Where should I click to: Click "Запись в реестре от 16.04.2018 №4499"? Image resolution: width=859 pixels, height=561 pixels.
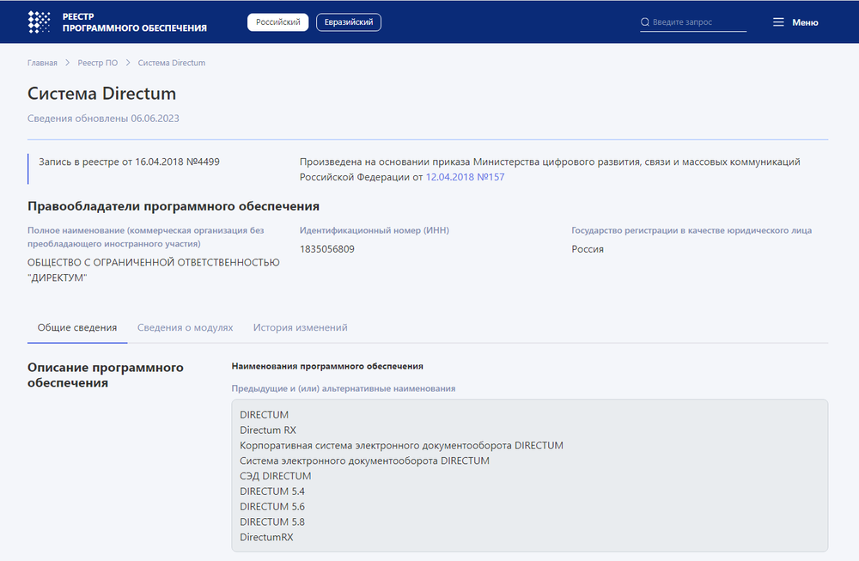[129, 162]
